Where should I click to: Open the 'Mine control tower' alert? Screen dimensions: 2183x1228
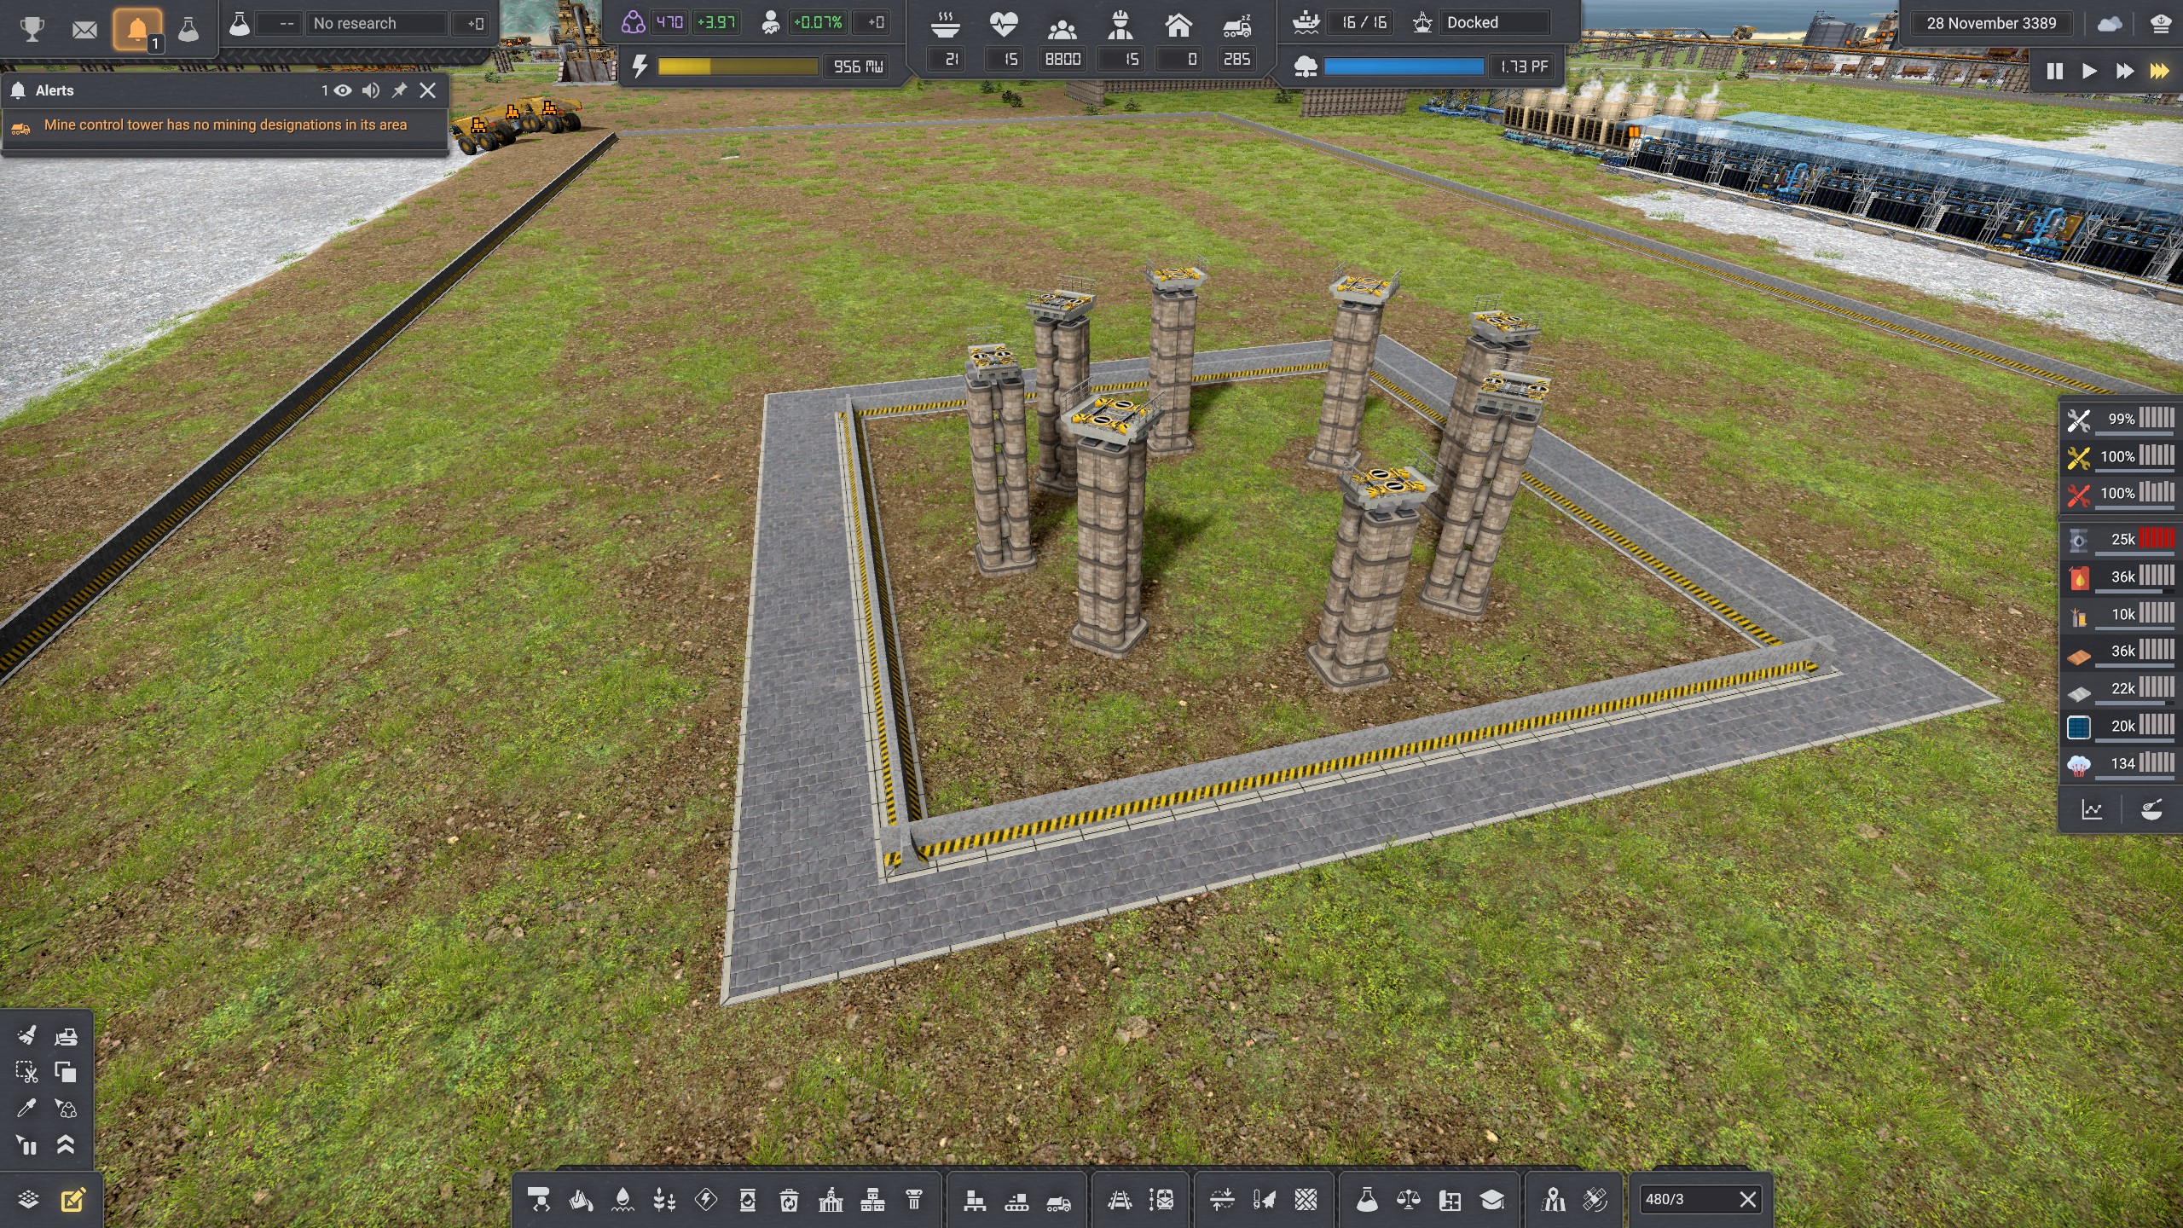(x=225, y=125)
